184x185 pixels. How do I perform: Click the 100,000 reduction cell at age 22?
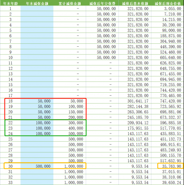click(x=37, y=123)
